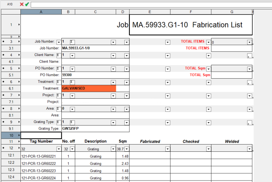Click the sigma icon beside Grating Type label

(58, 122)
